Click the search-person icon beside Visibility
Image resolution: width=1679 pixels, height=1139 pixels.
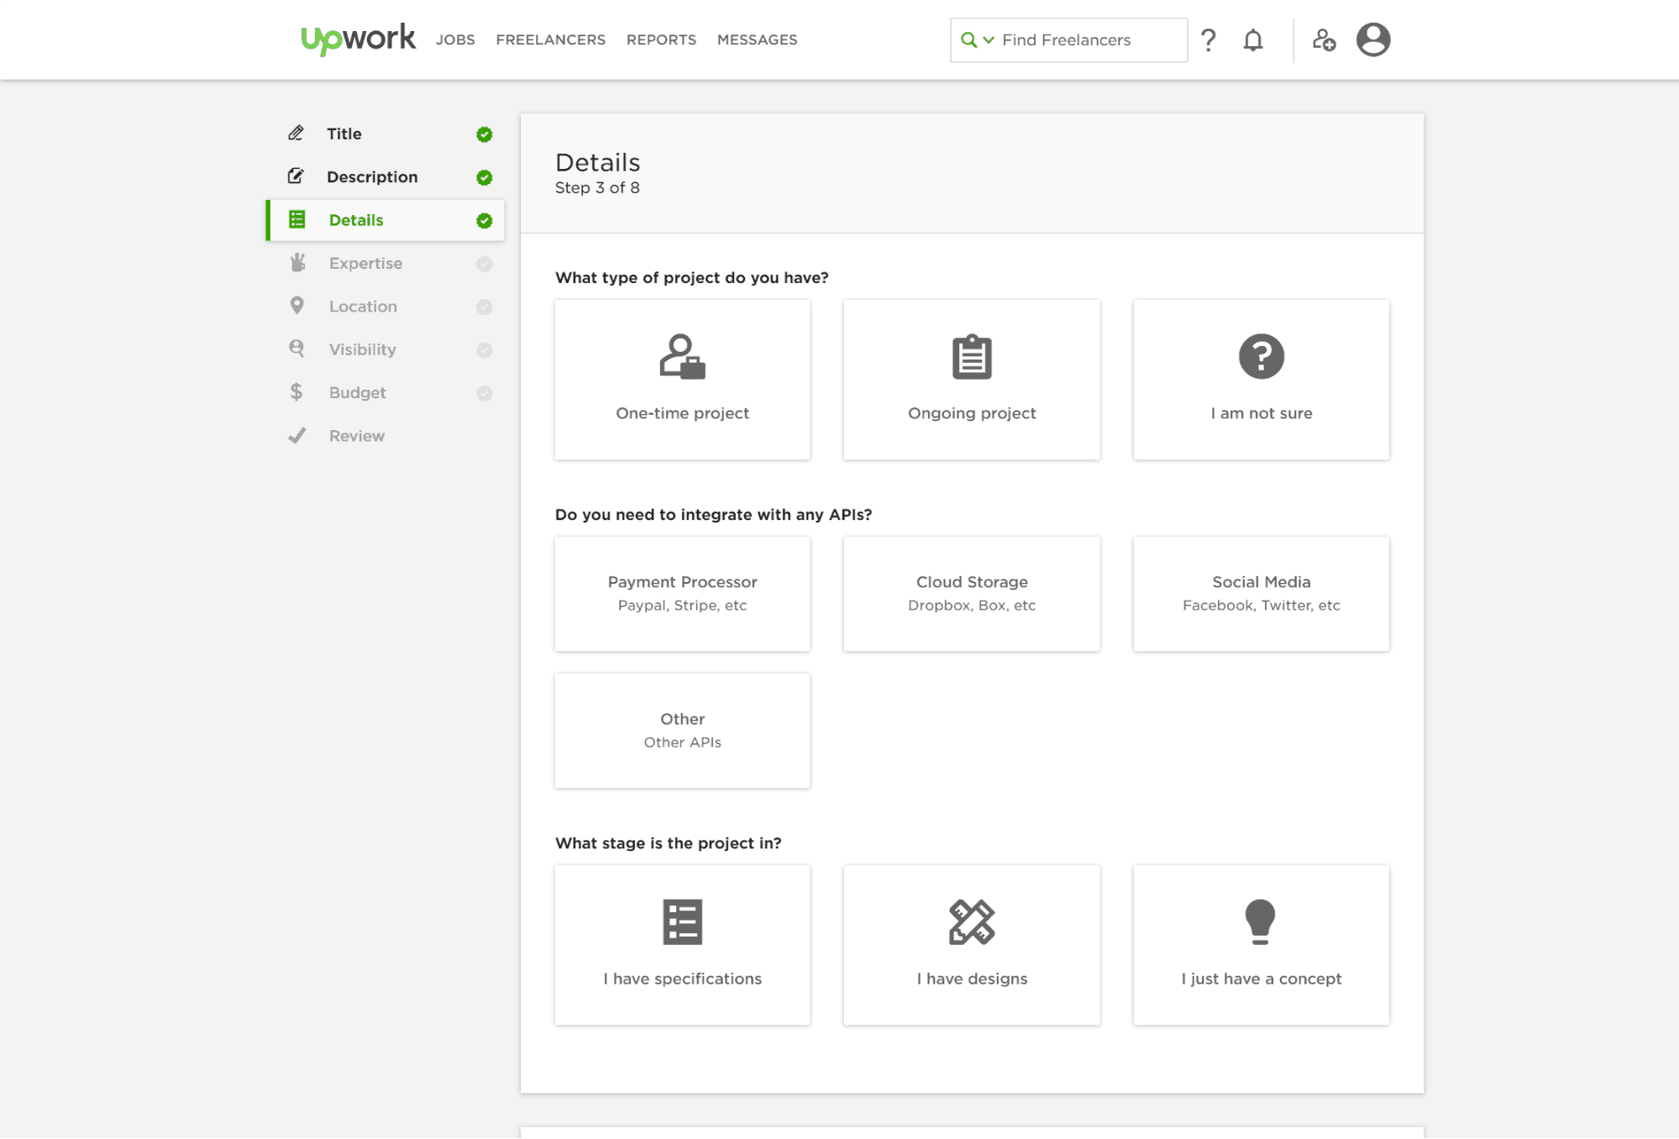click(x=296, y=348)
